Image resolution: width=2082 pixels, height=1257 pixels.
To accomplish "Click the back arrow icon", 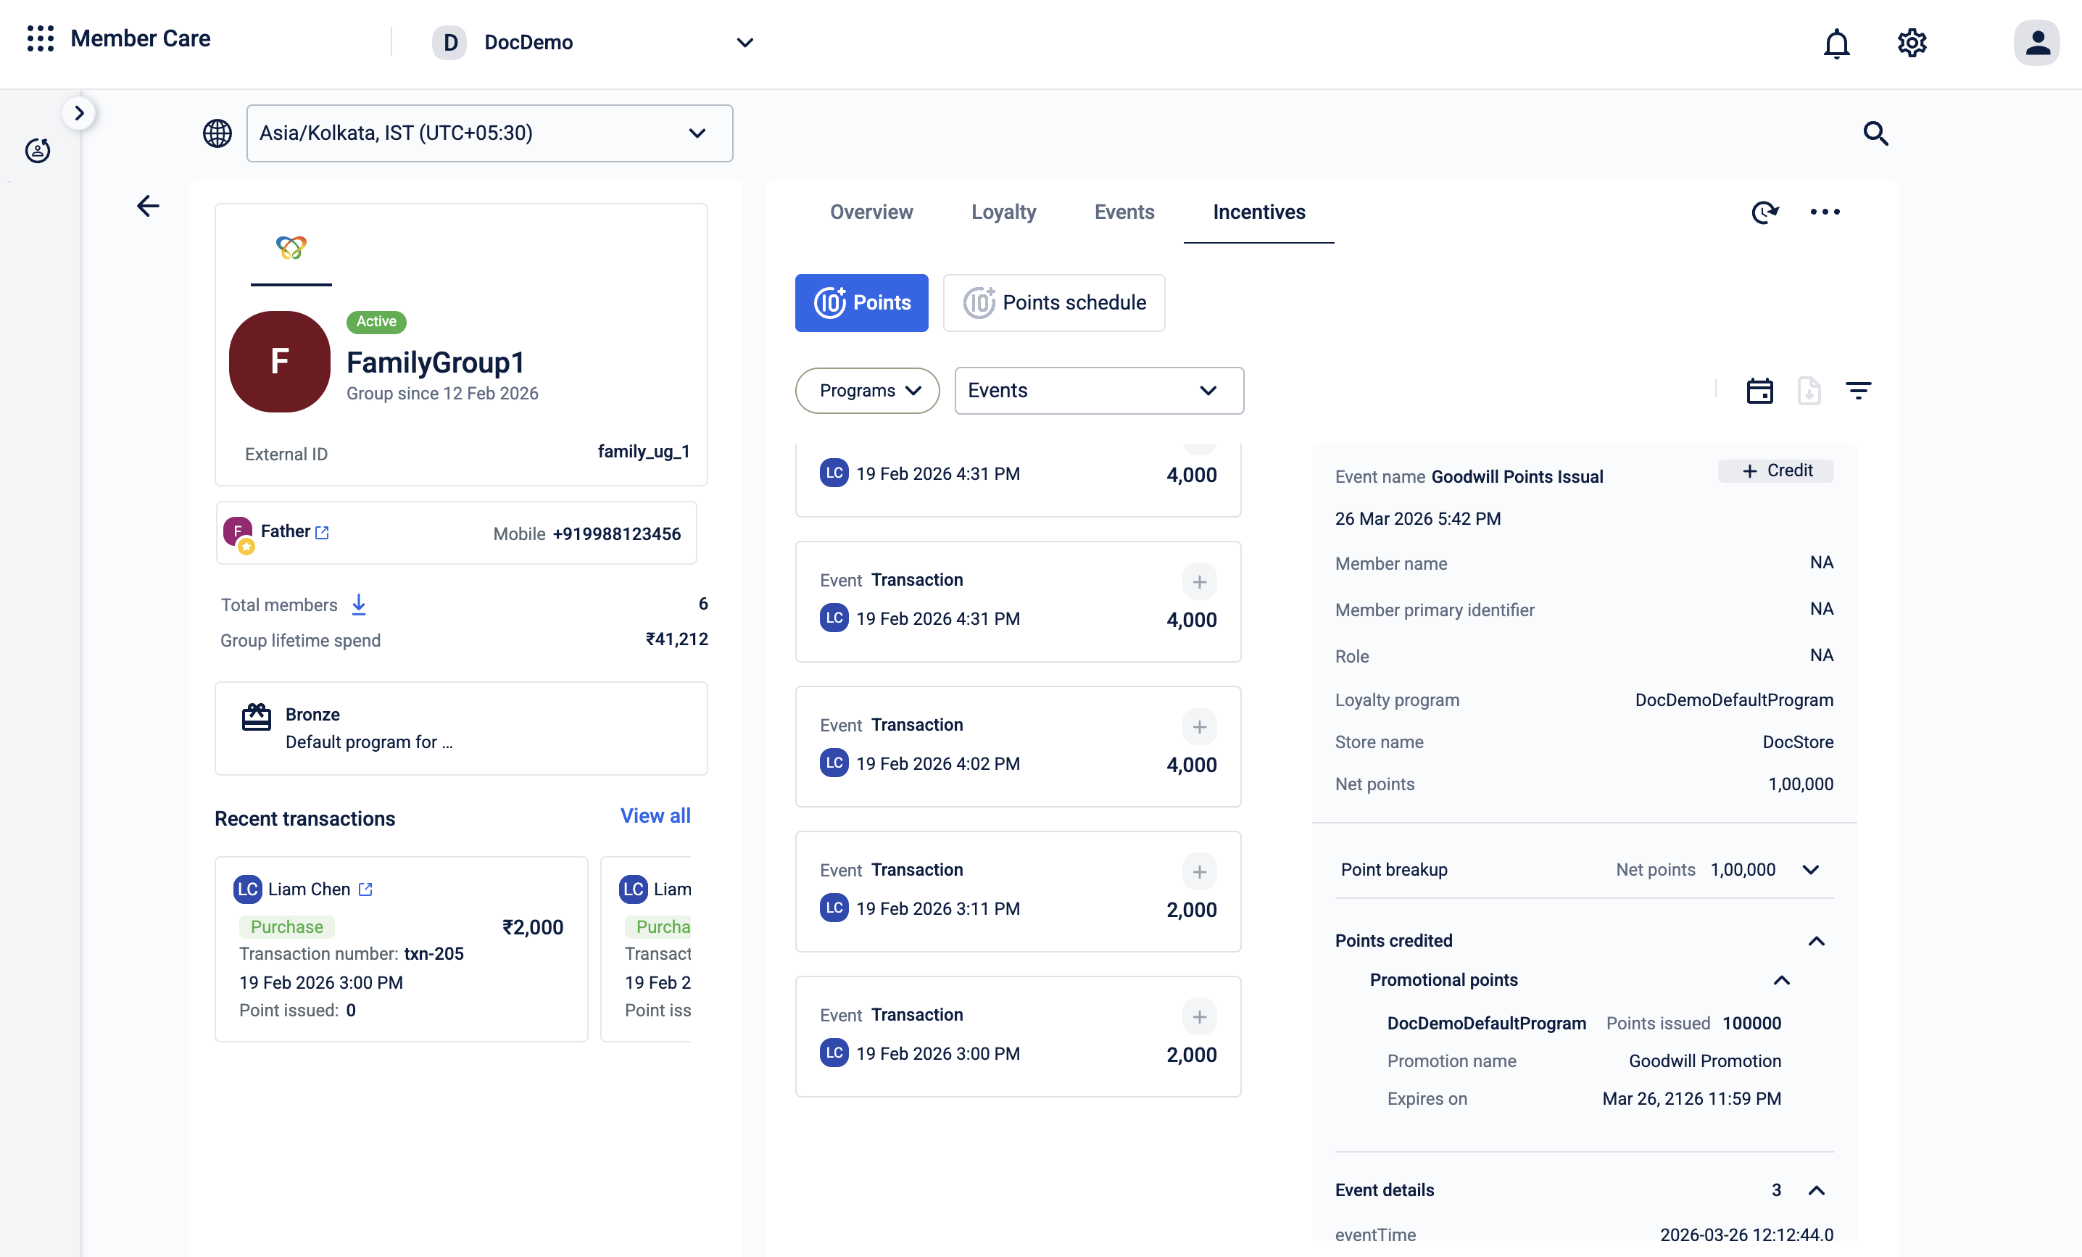I will pyautogui.click(x=148, y=206).
